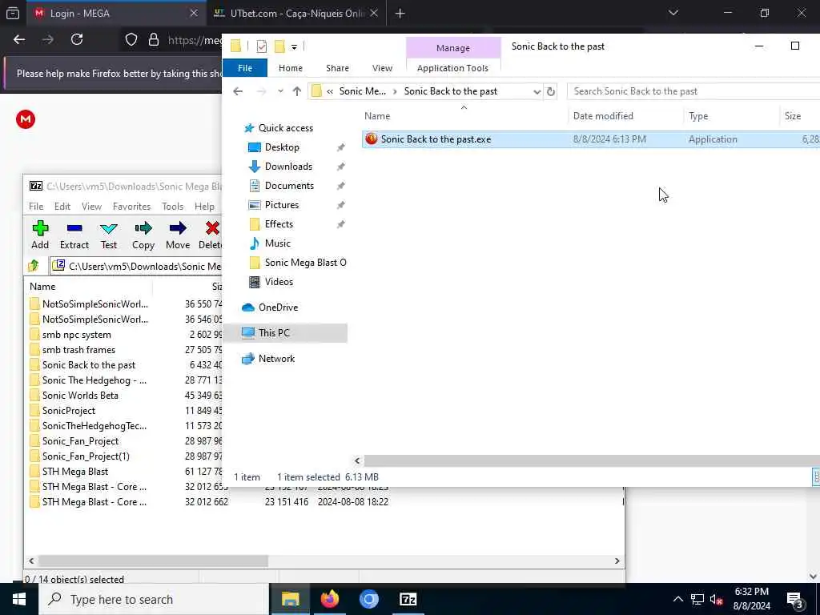Screen dimensions: 820x615
Task: Click the 7-Zip Extract toolbar icon
Action: [x=74, y=228]
